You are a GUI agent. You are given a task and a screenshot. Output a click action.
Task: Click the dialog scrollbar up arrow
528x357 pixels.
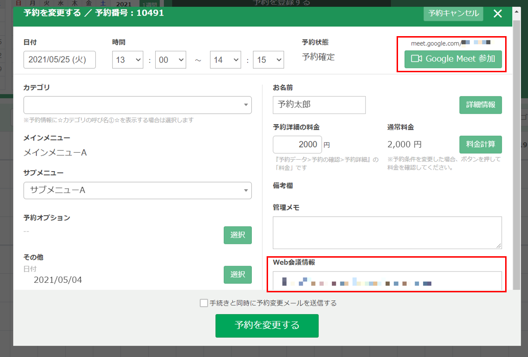tap(517, 11)
